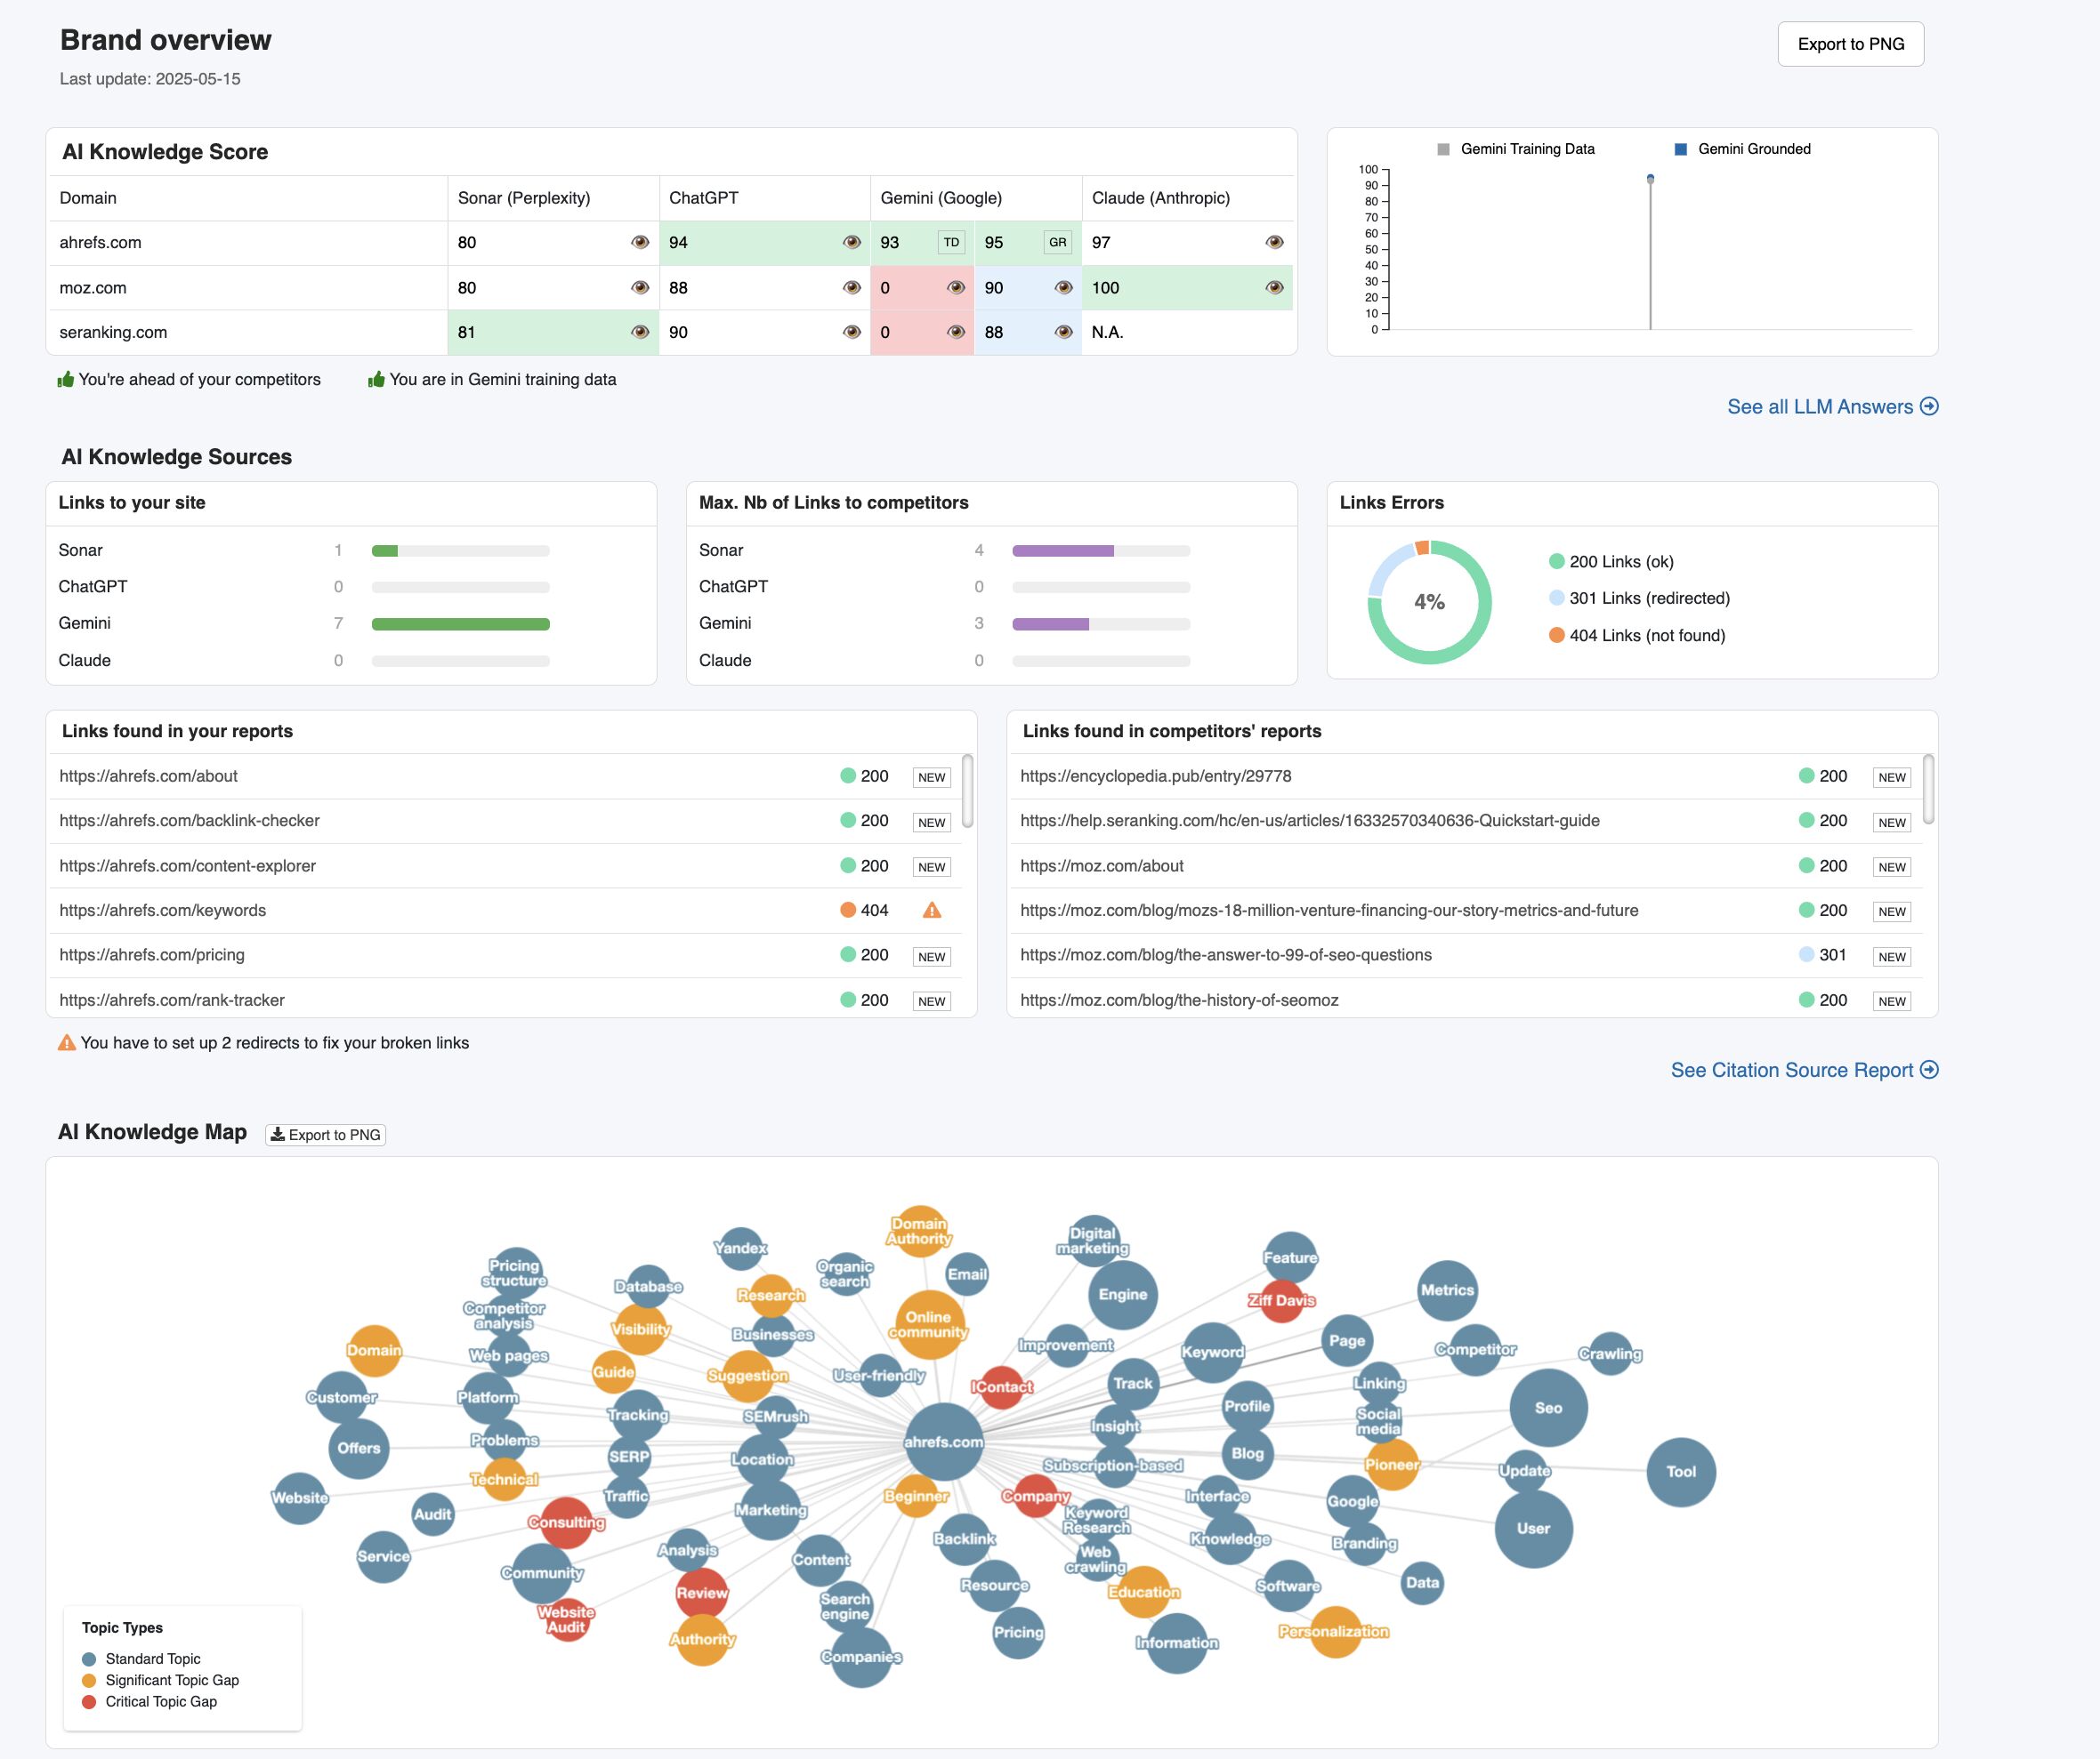2100x1759 pixels.
Task: Export the AI Knowledge Map to PNG
Action: point(326,1136)
